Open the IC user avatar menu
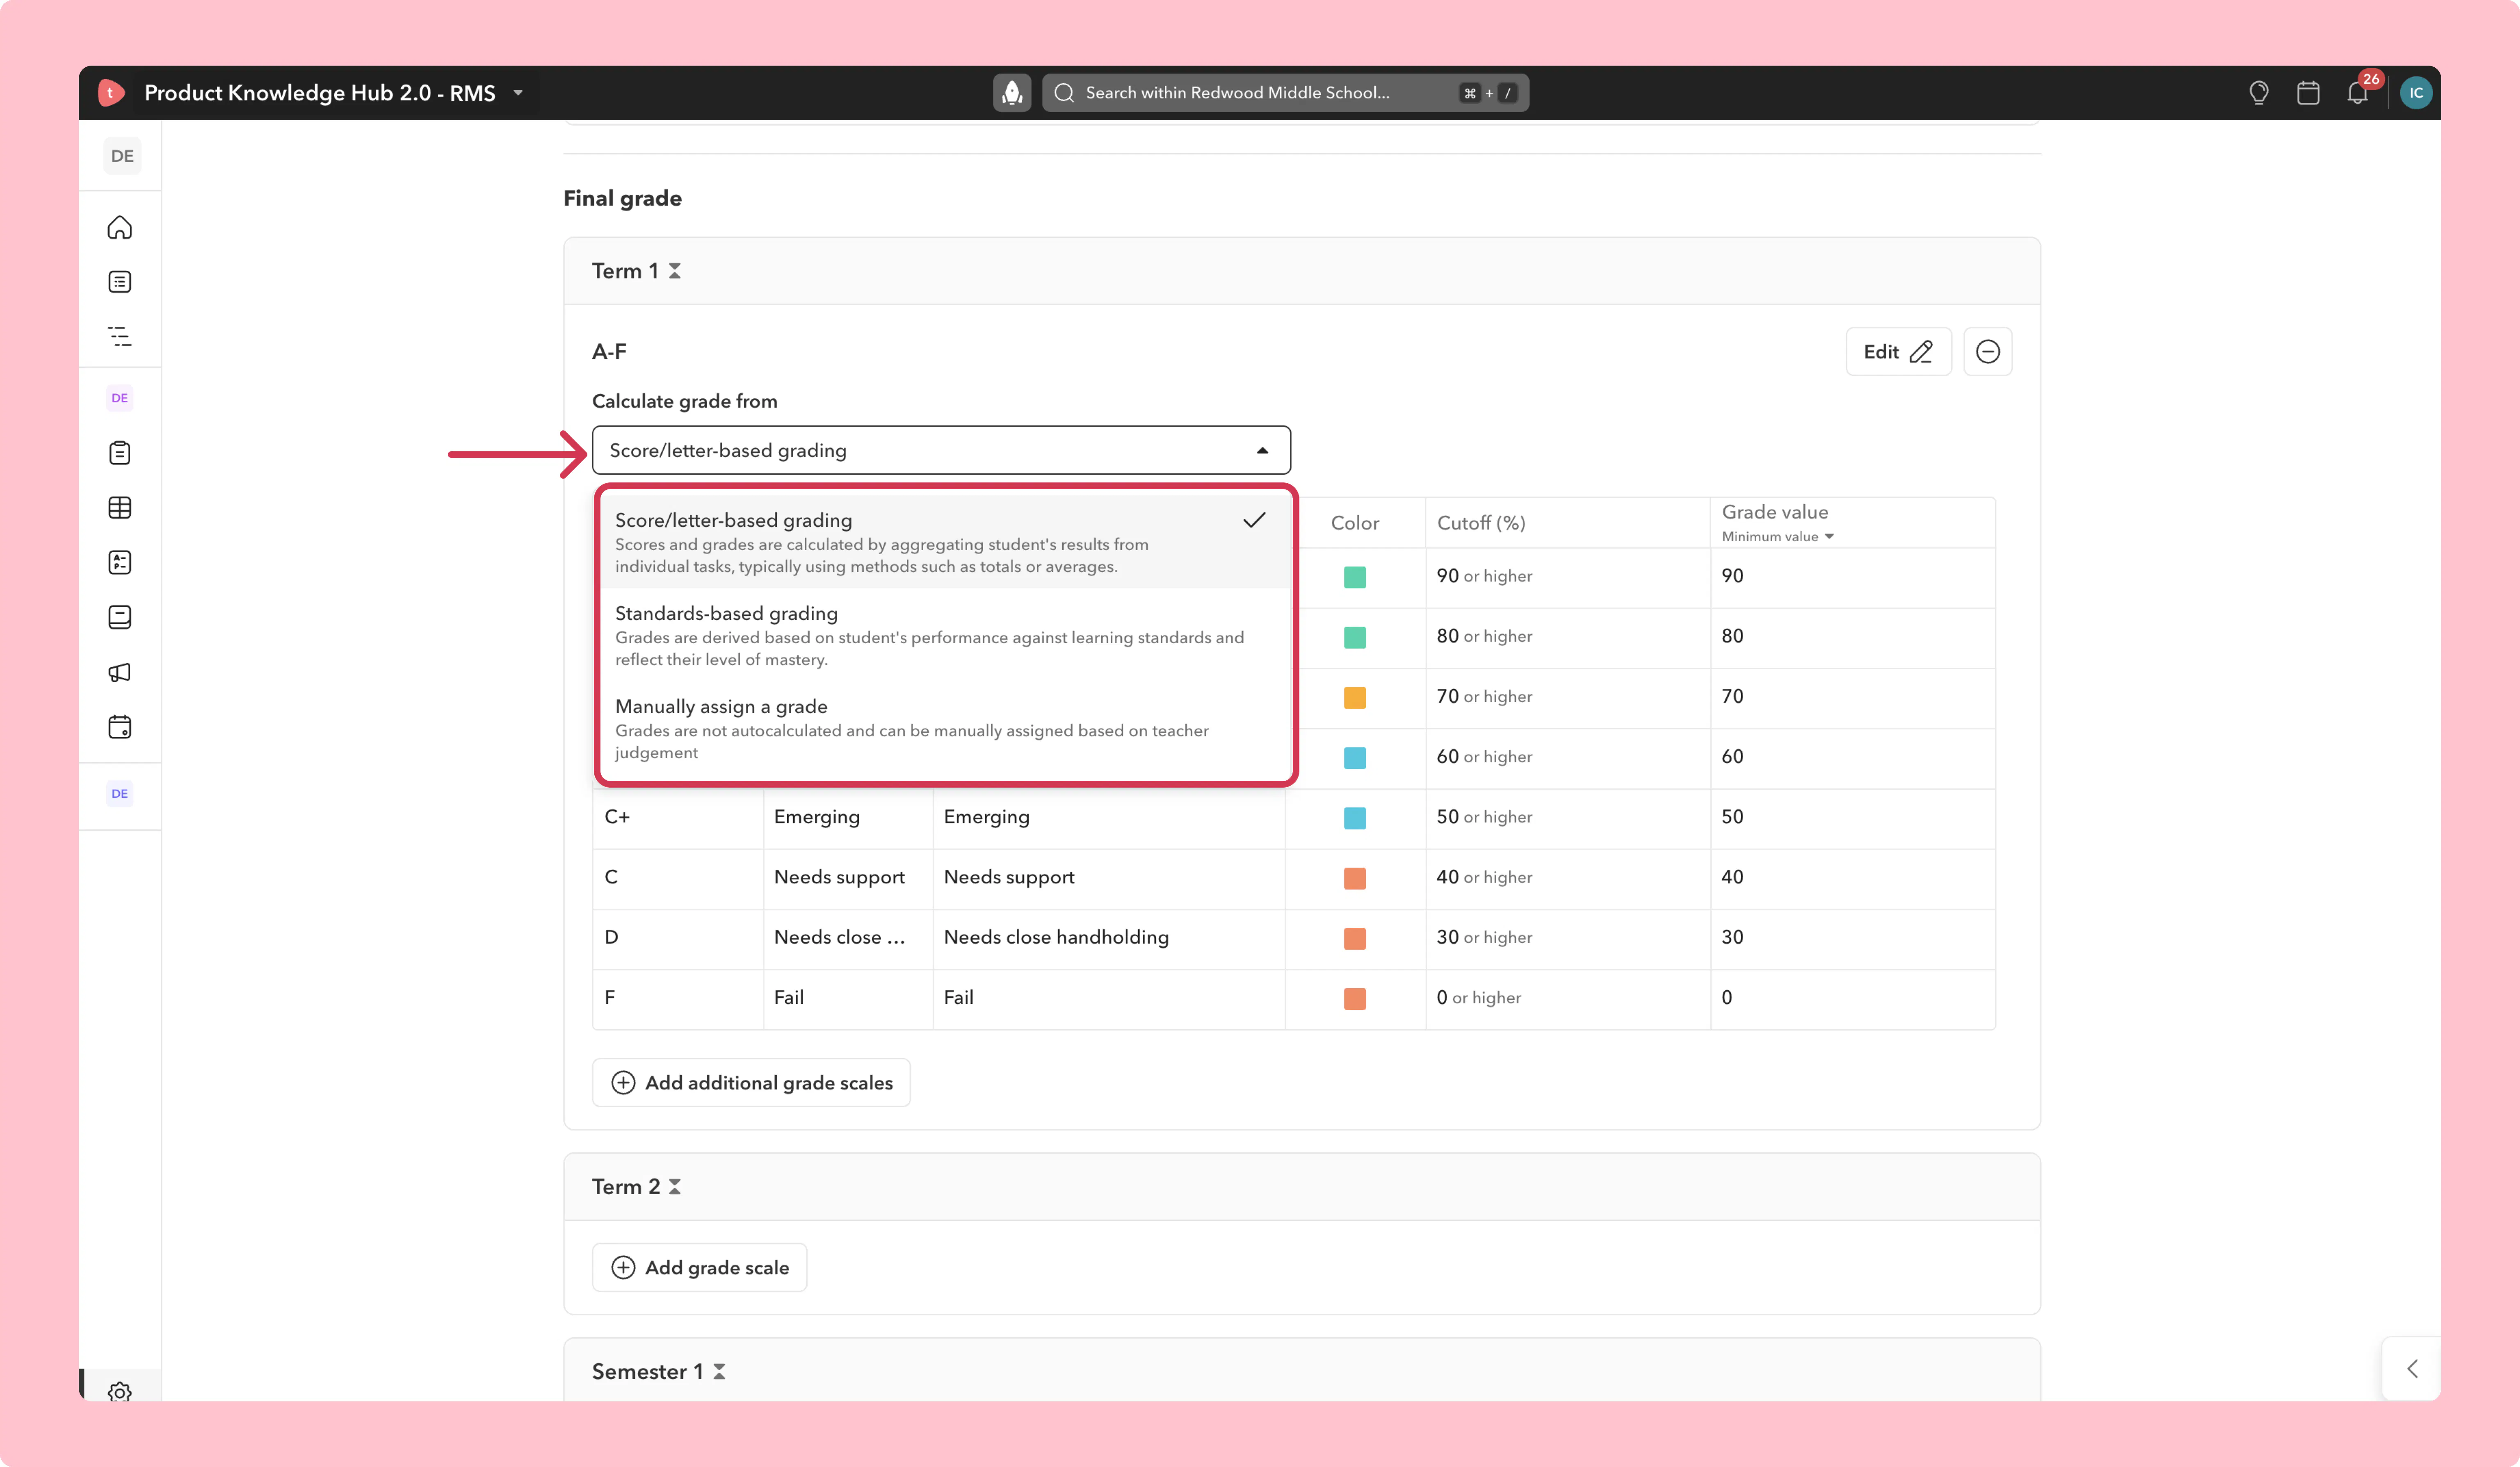 click(2416, 93)
